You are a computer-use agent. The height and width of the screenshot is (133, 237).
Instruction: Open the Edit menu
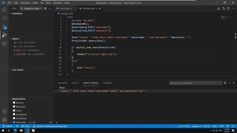point(16,3)
